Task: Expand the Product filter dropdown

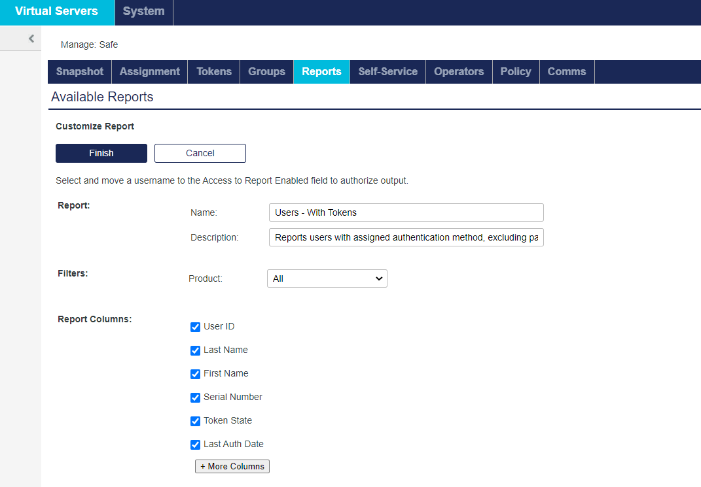Action: tap(327, 278)
